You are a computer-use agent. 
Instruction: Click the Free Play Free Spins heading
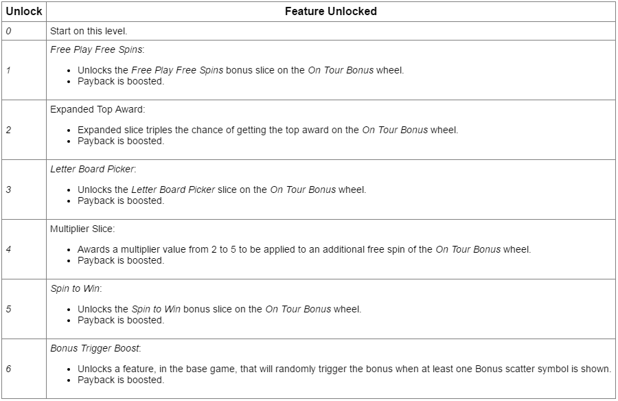(x=98, y=49)
